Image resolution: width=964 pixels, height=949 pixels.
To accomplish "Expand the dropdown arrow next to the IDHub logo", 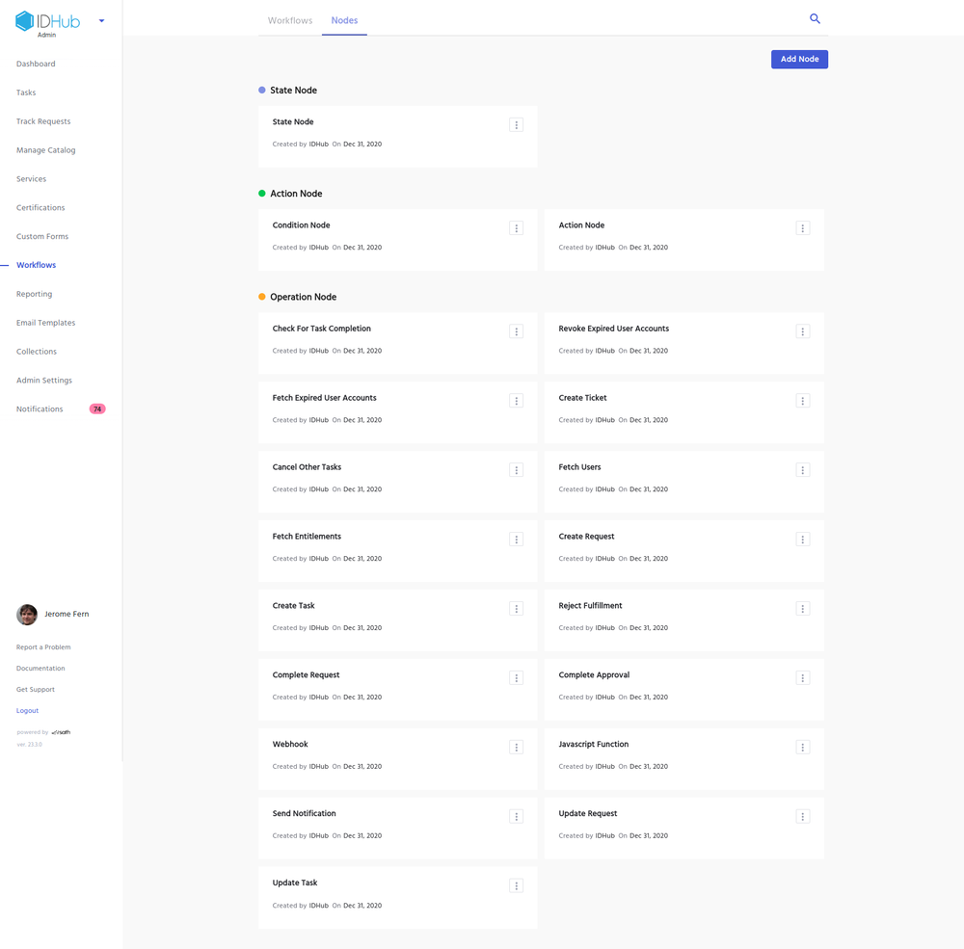I will click(101, 19).
